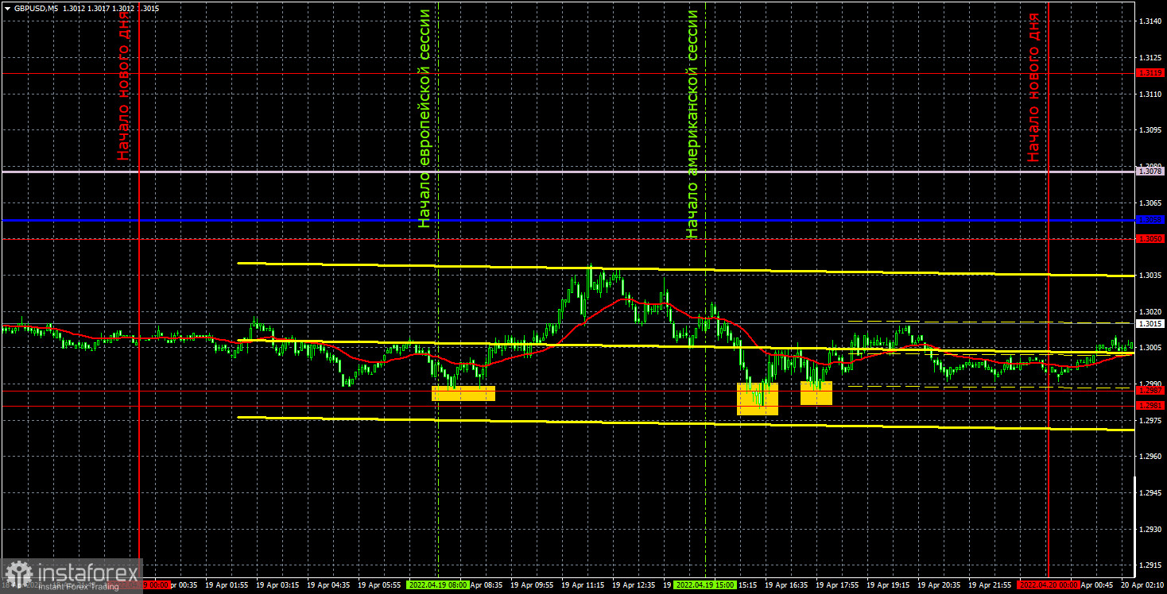1167x594 pixels.
Task: Select the blue 1.3058 price level label
Action: [1150, 220]
